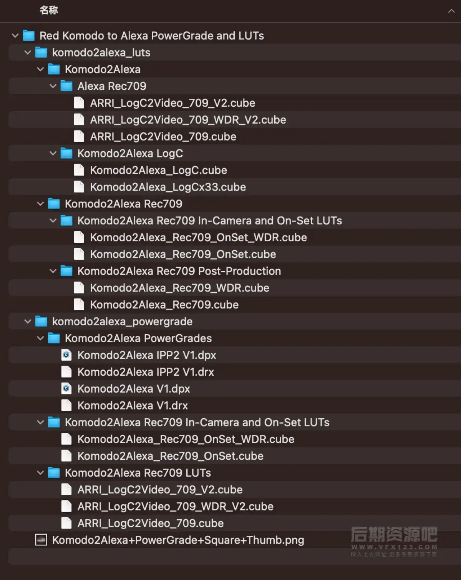Click the file icon of Komodo2Alexa_LogC.cube
The width and height of the screenshot is (461, 580).
[x=79, y=170]
